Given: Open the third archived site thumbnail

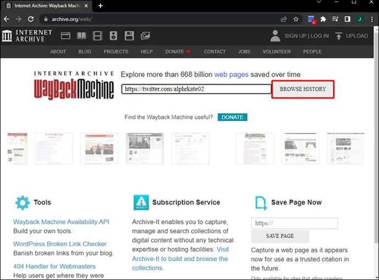Looking at the screenshot, I should 99,149.
